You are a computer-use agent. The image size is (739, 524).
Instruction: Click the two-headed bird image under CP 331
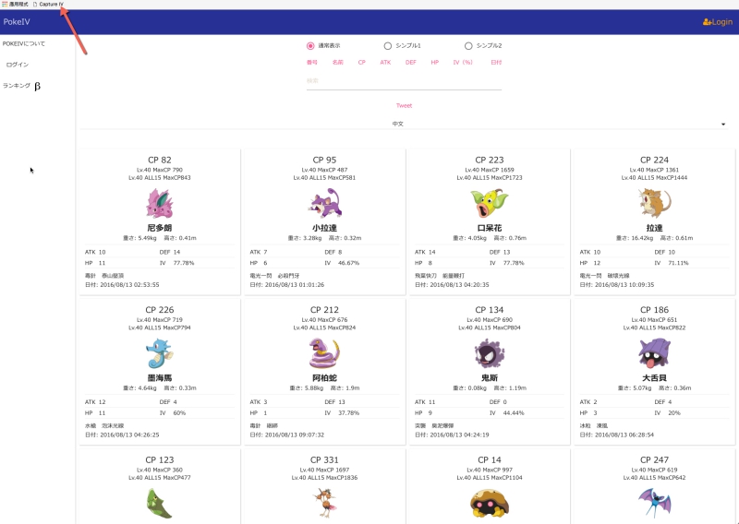point(325,504)
